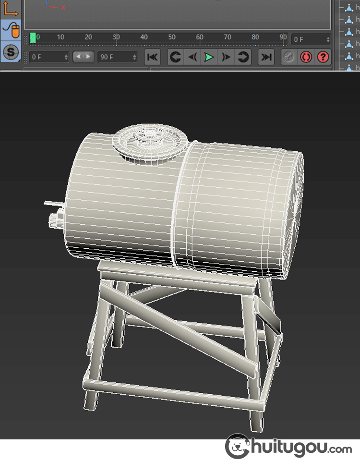This screenshot has height=461, width=360.
Task: Step forward one frame
Action: coord(226,57)
